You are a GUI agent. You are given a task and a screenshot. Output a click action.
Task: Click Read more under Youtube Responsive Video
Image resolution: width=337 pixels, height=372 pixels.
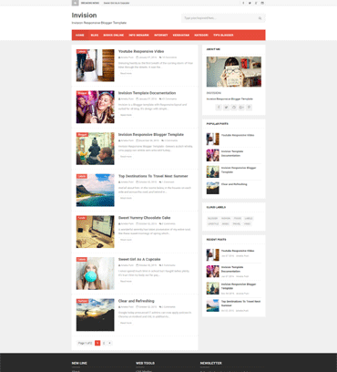126,73
